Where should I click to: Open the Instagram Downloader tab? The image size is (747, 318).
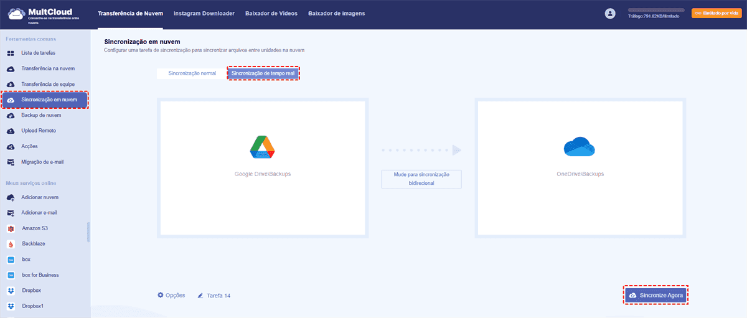pos(204,13)
